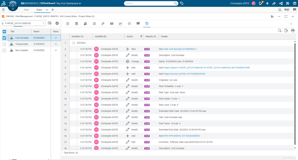Add a new dashboard tab

point(53,10)
